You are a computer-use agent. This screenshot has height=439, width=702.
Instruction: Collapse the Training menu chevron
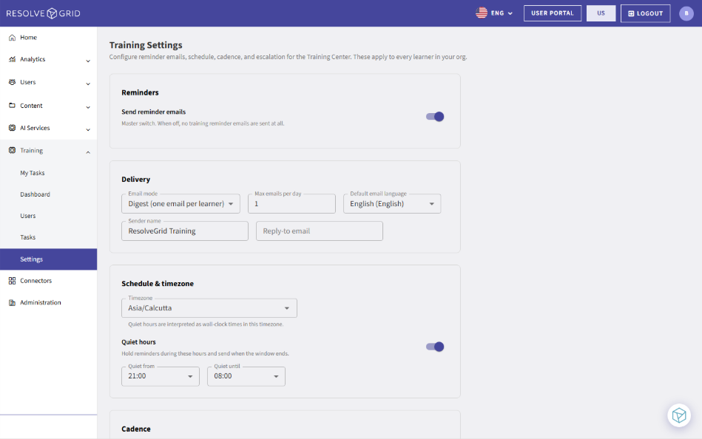pyautogui.click(x=88, y=152)
